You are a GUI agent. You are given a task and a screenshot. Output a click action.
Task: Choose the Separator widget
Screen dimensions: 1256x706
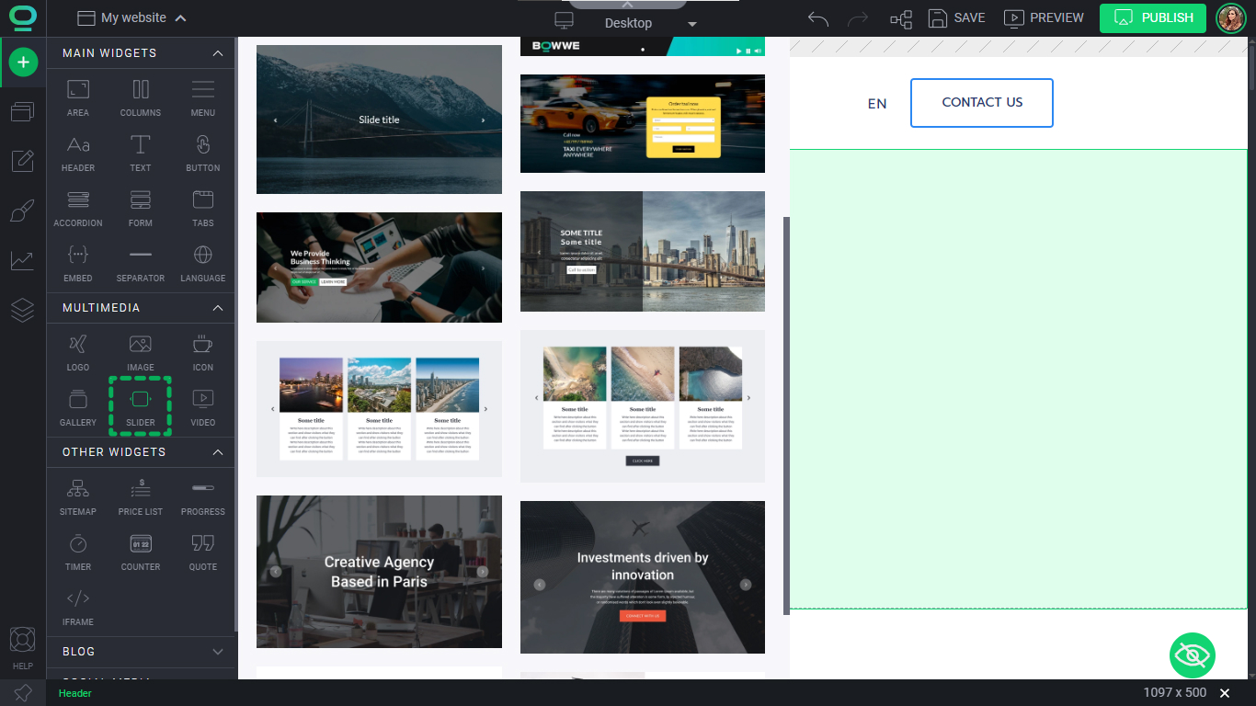[x=141, y=264]
